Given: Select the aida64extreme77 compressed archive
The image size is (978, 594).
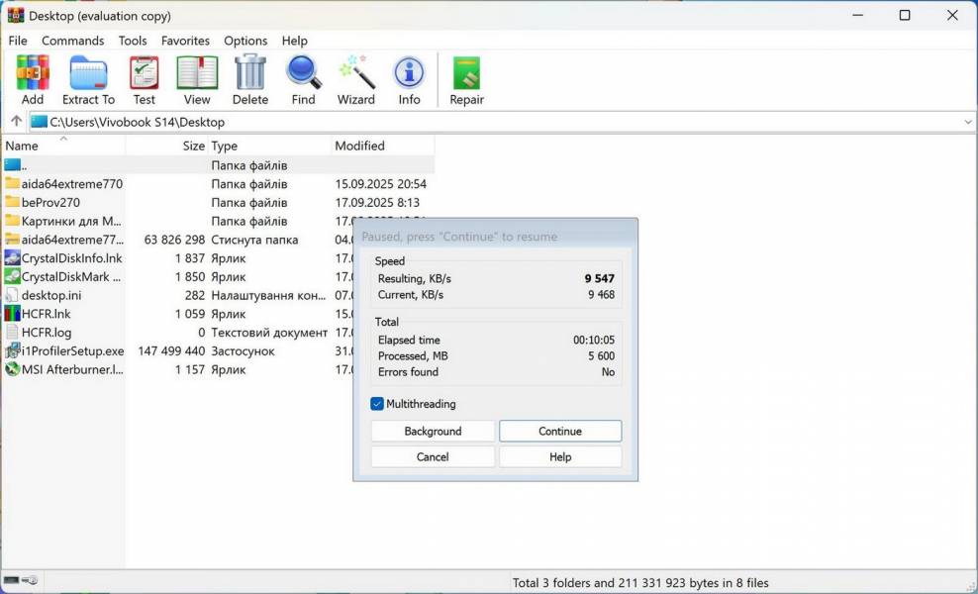Looking at the screenshot, I should (69, 239).
